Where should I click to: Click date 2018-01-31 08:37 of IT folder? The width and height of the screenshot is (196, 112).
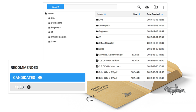pos(155,37)
